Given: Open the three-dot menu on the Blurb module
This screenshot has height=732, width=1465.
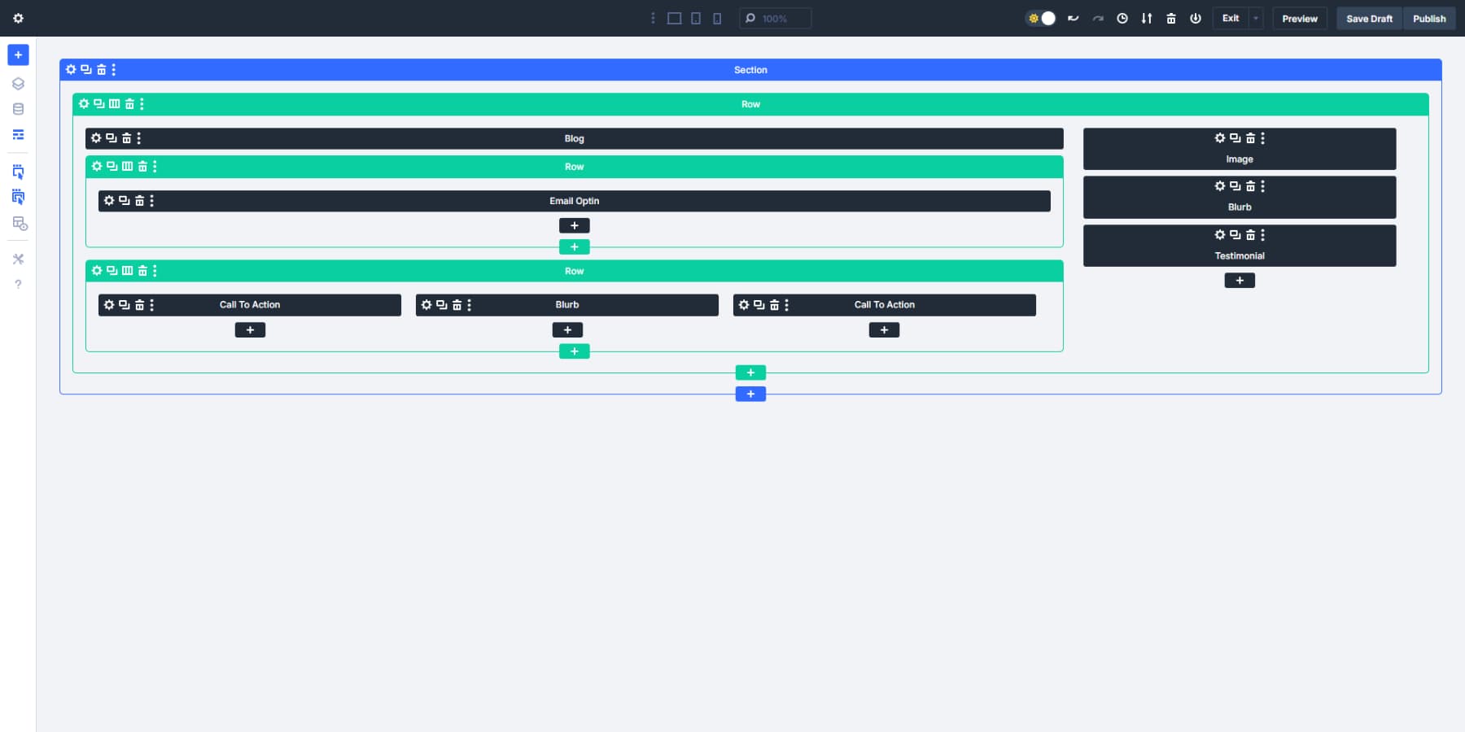Looking at the screenshot, I should pyautogui.click(x=470, y=304).
